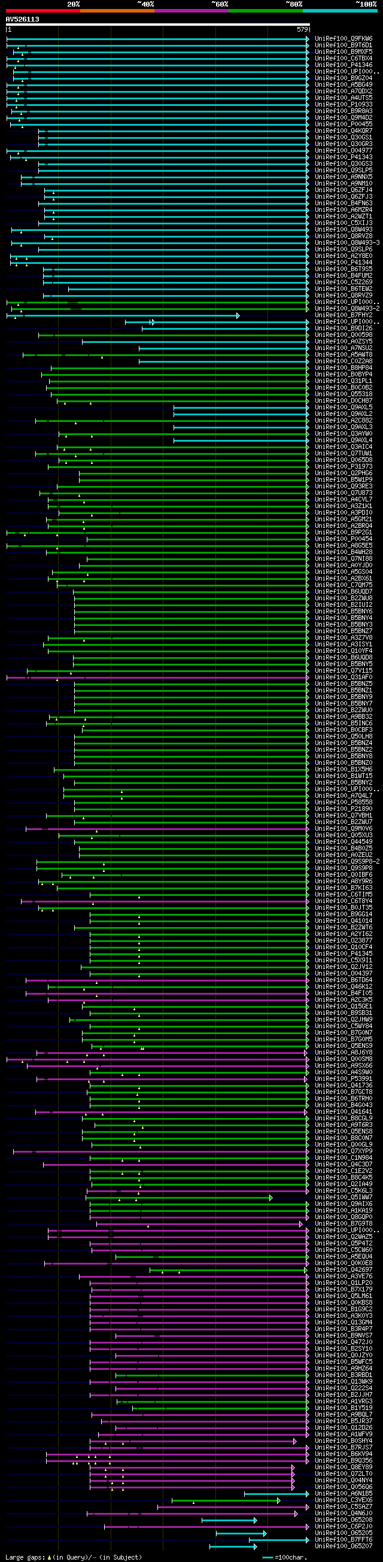Click the UniRef100_C3VEX6 label
Viewport: 383px width, 1562px height.
344,1500
